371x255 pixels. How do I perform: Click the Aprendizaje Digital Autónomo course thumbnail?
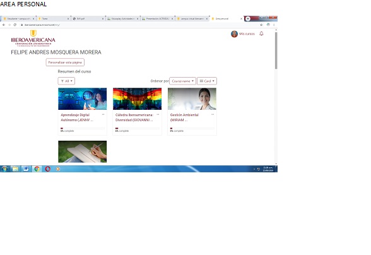tap(82, 98)
